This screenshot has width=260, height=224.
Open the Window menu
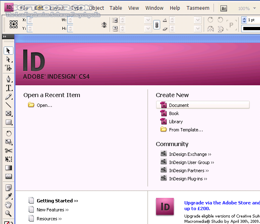(x=154, y=8)
